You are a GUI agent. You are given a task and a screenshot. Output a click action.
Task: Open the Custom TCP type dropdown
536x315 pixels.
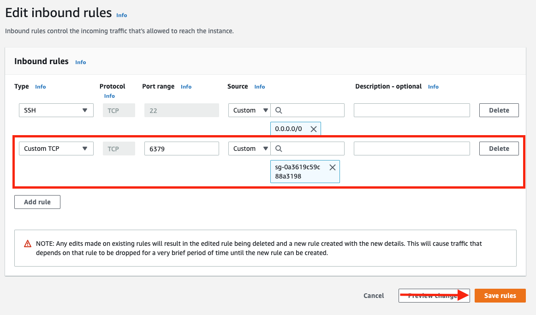(56, 148)
